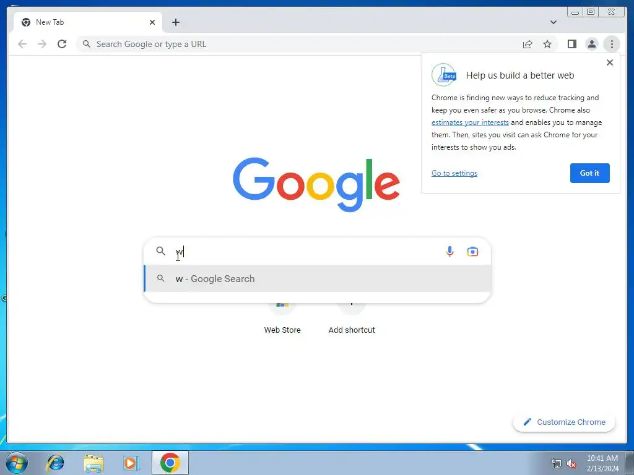Click magnifier icon in address bar
Viewport: 634px width, 475px height.
click(x=86, y=44)
